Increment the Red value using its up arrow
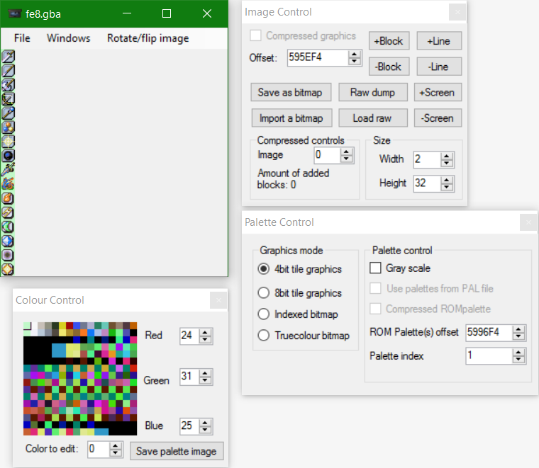The height and width of the screenshot is (468, 539). coord(205,331)
